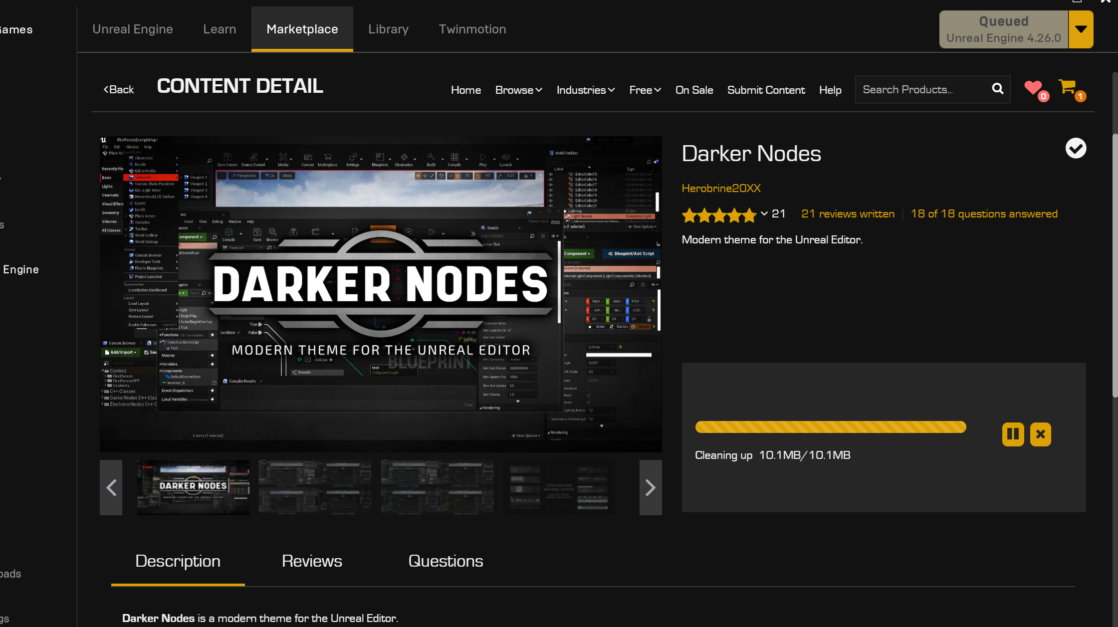
Task: Click the Queued Unreal Engine 4.26.0 button
Action: 1003,29
